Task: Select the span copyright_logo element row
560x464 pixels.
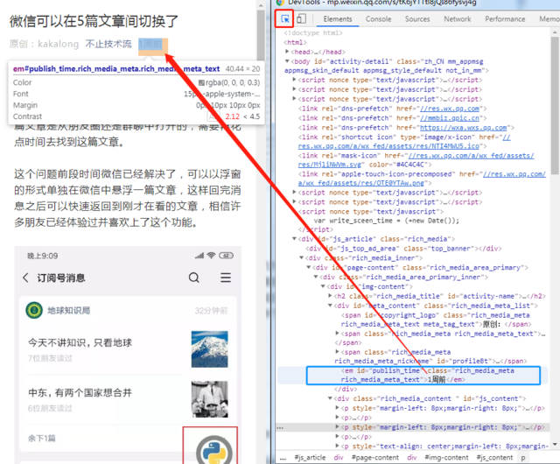Action: click(x=436, y=320)
